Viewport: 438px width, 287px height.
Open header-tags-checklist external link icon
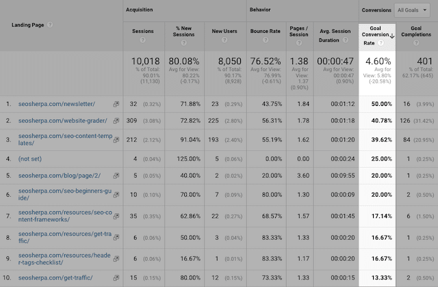pos(116,259)
